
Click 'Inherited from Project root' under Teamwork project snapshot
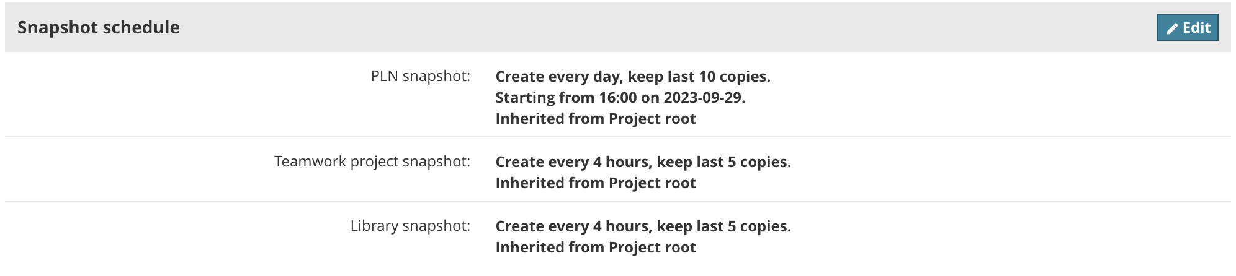[x=596, y=183]
